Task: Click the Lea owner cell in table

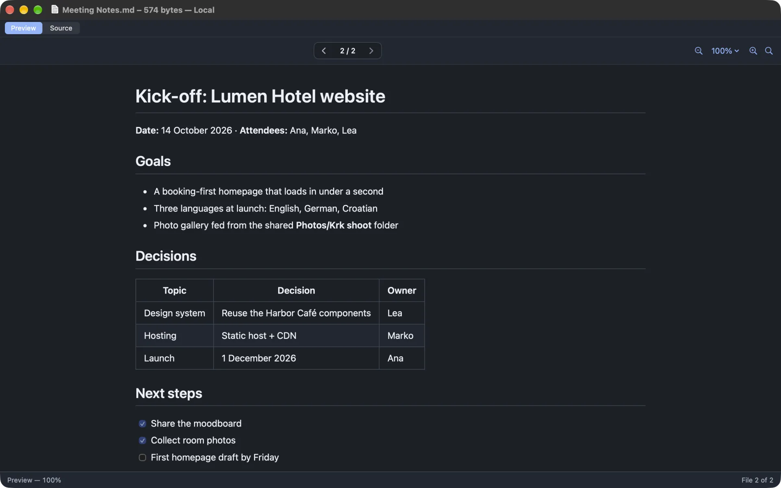Action: click(x=402, y=313)
